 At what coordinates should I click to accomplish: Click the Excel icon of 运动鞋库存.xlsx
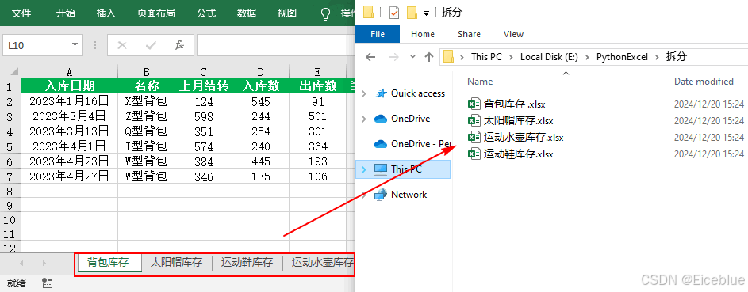tap(474, 154)
